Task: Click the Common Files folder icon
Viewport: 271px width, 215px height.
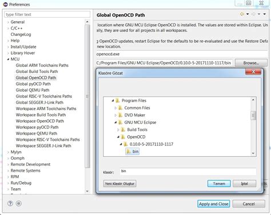Action: (x=120, y=108)
